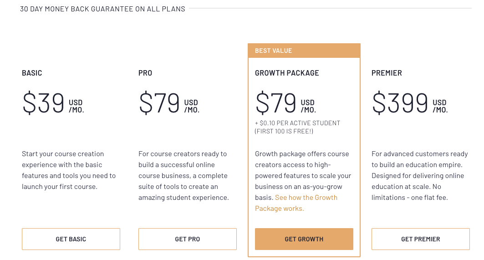Screen dimensions: 484x260
Task: Click the BASIC plan title
Action: click(32, 73)
